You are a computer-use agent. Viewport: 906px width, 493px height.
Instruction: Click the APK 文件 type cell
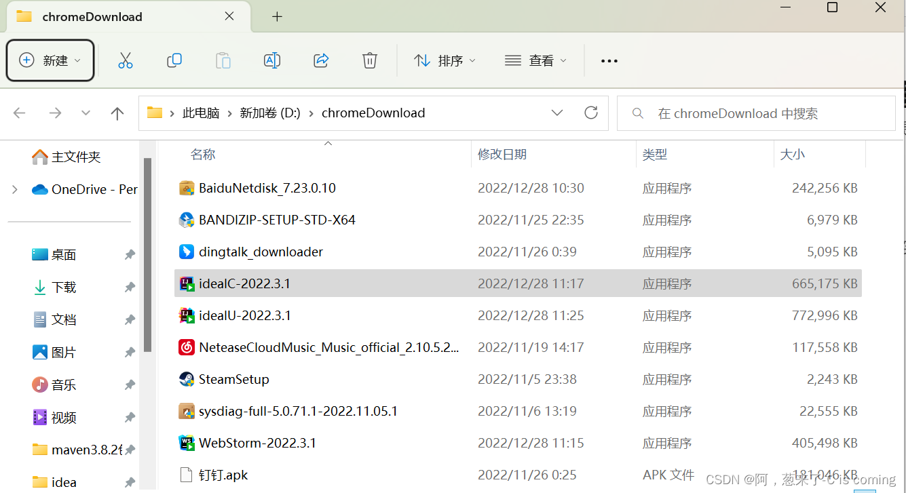[x=668, y=475]
